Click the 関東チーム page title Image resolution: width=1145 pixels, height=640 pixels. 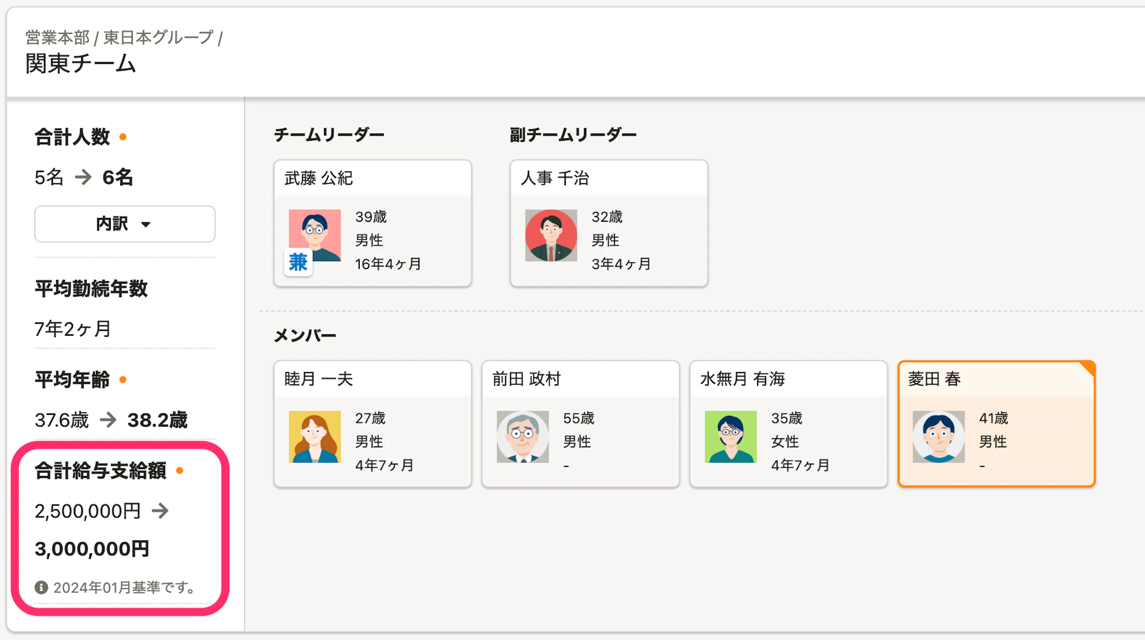click(81, 63)
